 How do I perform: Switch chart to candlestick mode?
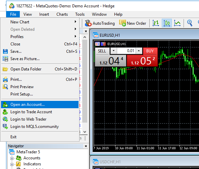[x=167, y=23]
